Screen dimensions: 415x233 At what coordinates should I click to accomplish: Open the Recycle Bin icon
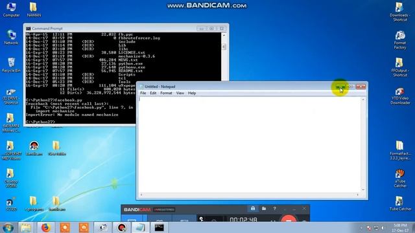click(x=11, y=65)
